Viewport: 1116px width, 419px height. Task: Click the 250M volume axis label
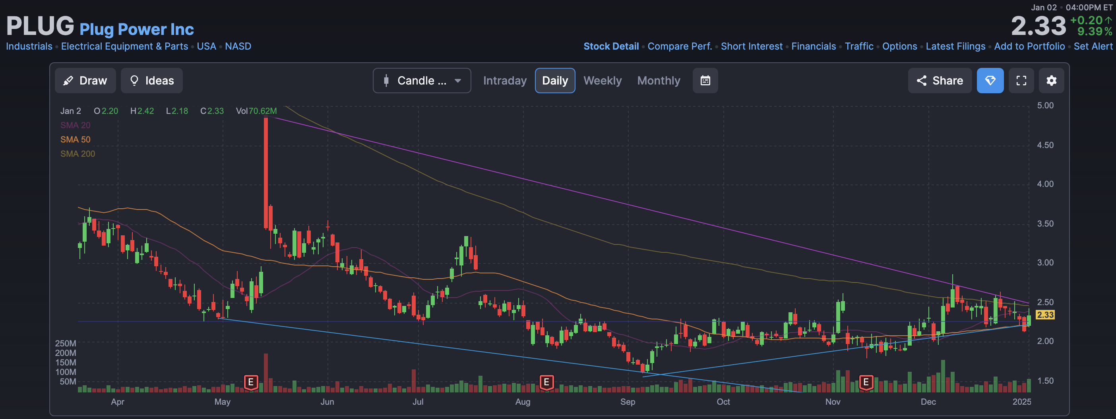click(66, 343)
